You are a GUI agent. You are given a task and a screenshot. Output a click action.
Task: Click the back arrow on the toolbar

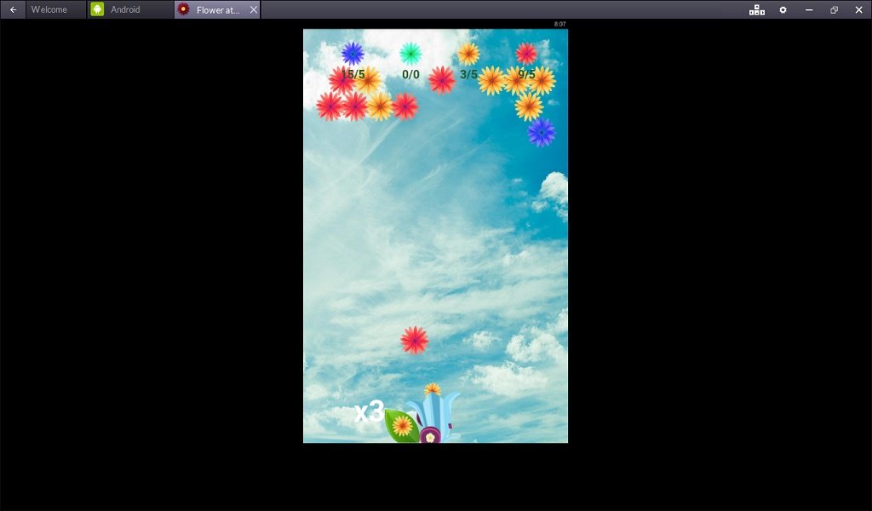point(11,9)
